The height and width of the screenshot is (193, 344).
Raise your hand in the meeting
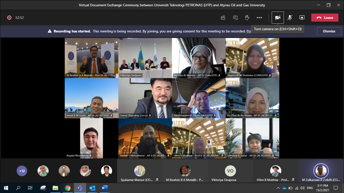click(247, 18)
